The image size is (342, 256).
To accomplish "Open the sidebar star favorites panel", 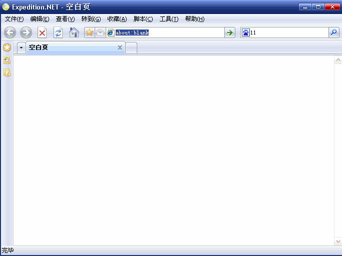I will pos(7,47).
